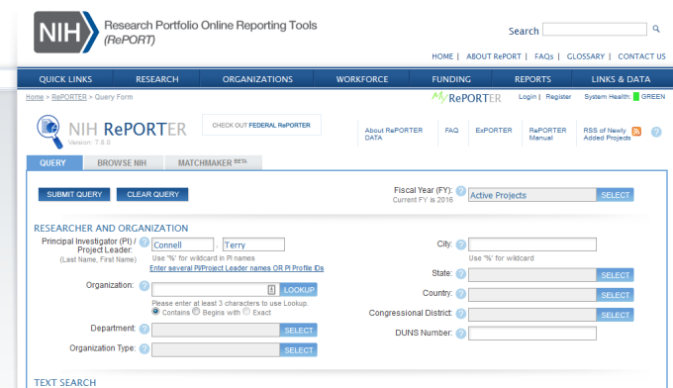Switch to the BROWSE NIH tab
673x388 pixels.
point(123,162)
